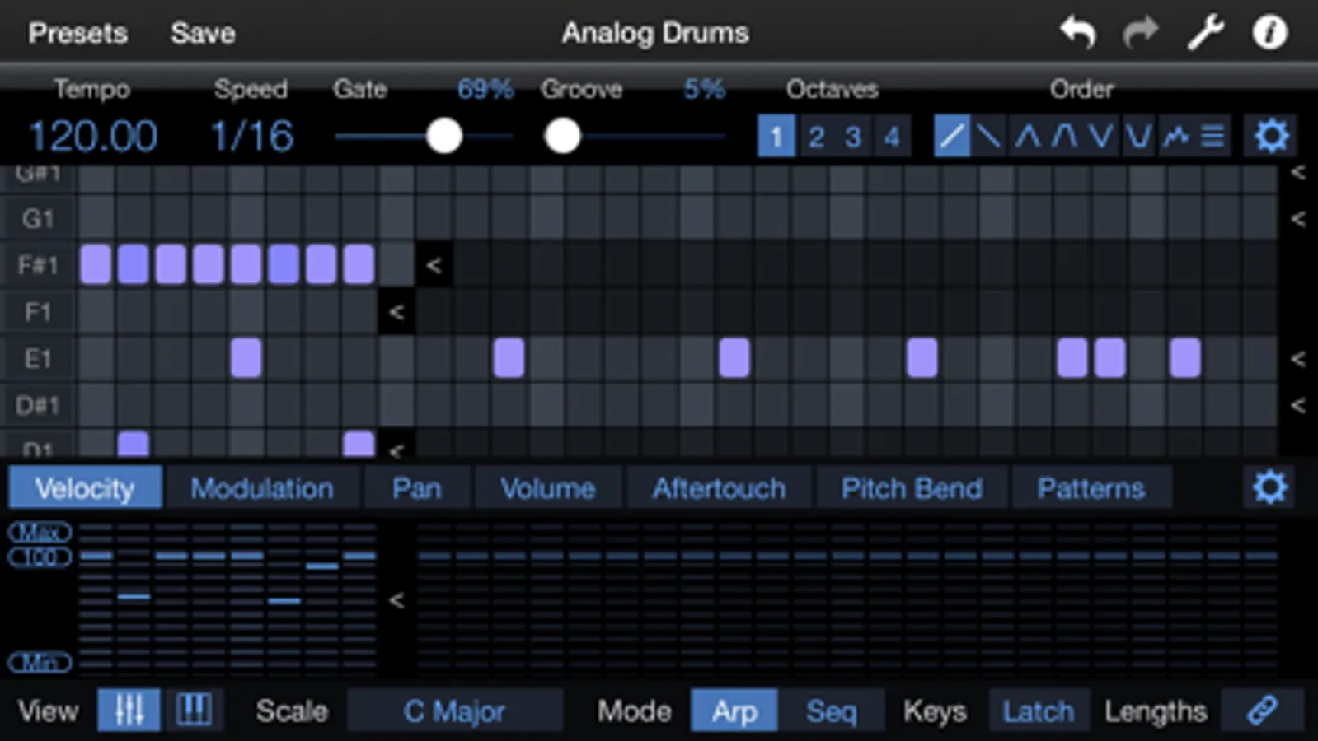The width and height of the screenshot is (1318, 741).
Task: Select the descending (down) arpeggio order icon
Action: click(x=988, y=136)
